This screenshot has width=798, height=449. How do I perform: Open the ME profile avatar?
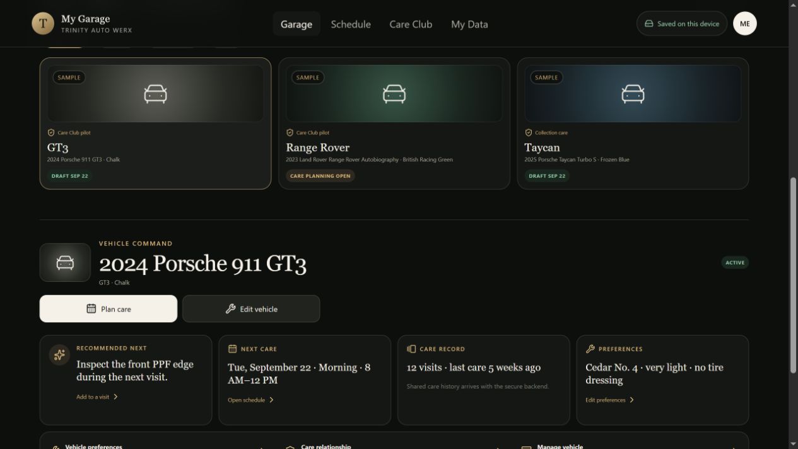tap(745, 23)
